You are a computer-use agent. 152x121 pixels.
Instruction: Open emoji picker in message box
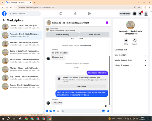(103, 111)
